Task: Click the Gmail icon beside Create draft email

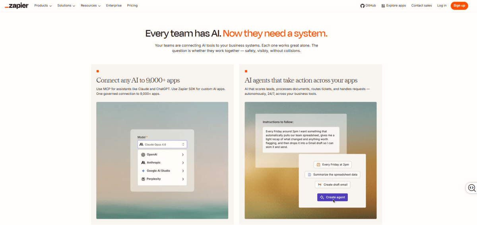Action: tap(320, 185)
